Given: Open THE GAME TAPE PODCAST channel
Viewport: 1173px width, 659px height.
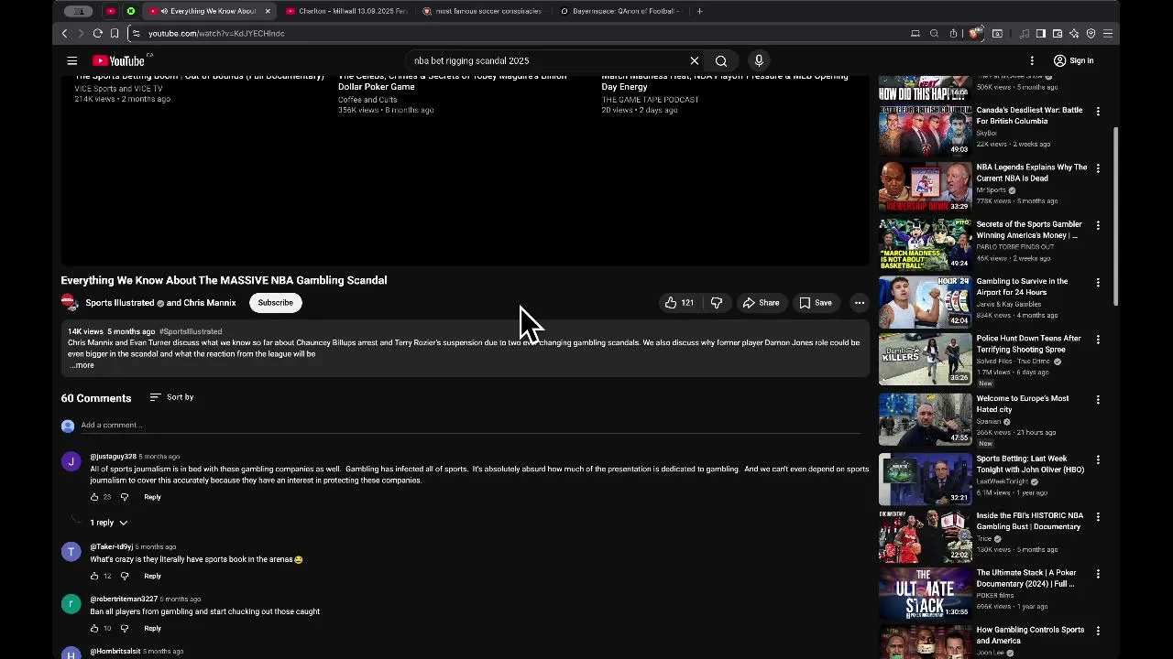Looking at the screenshot, I should click(x=650, y=99).
